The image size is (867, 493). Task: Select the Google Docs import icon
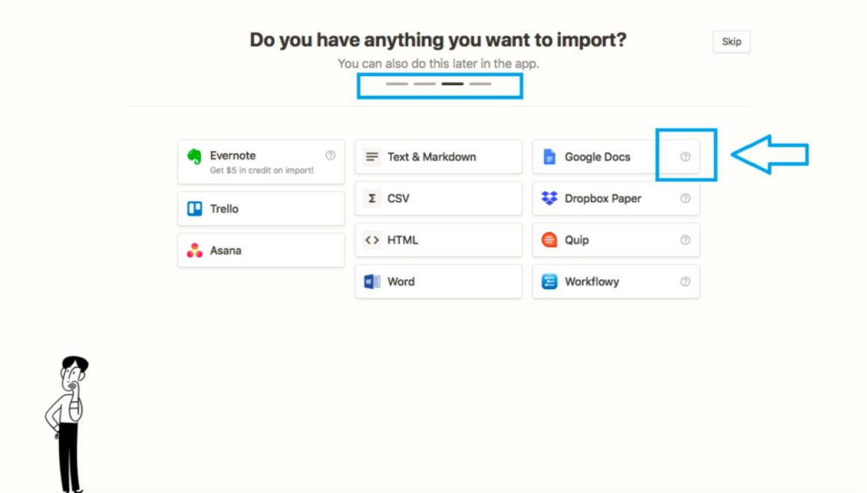(x=549, y=157)
